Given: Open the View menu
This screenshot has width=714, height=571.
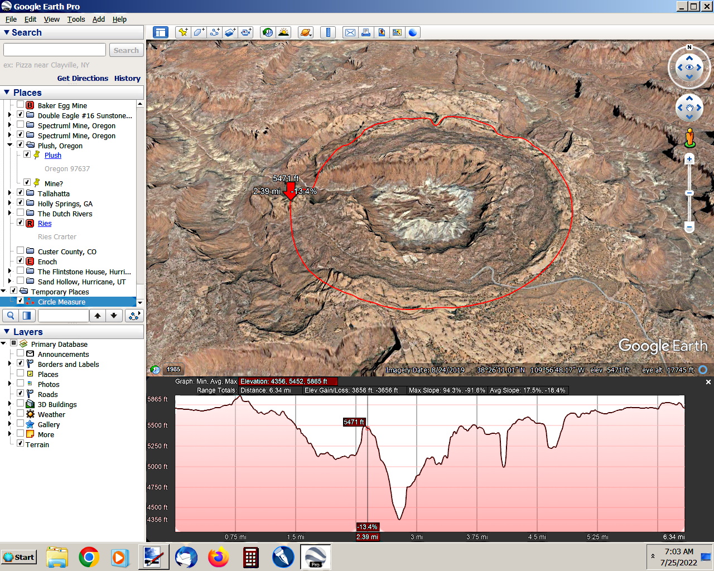Looking at the screenshot, I should [x=51, y=19].
